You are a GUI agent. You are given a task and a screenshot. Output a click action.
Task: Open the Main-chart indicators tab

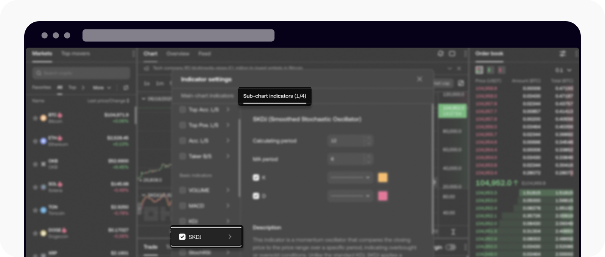click(207, 96)
